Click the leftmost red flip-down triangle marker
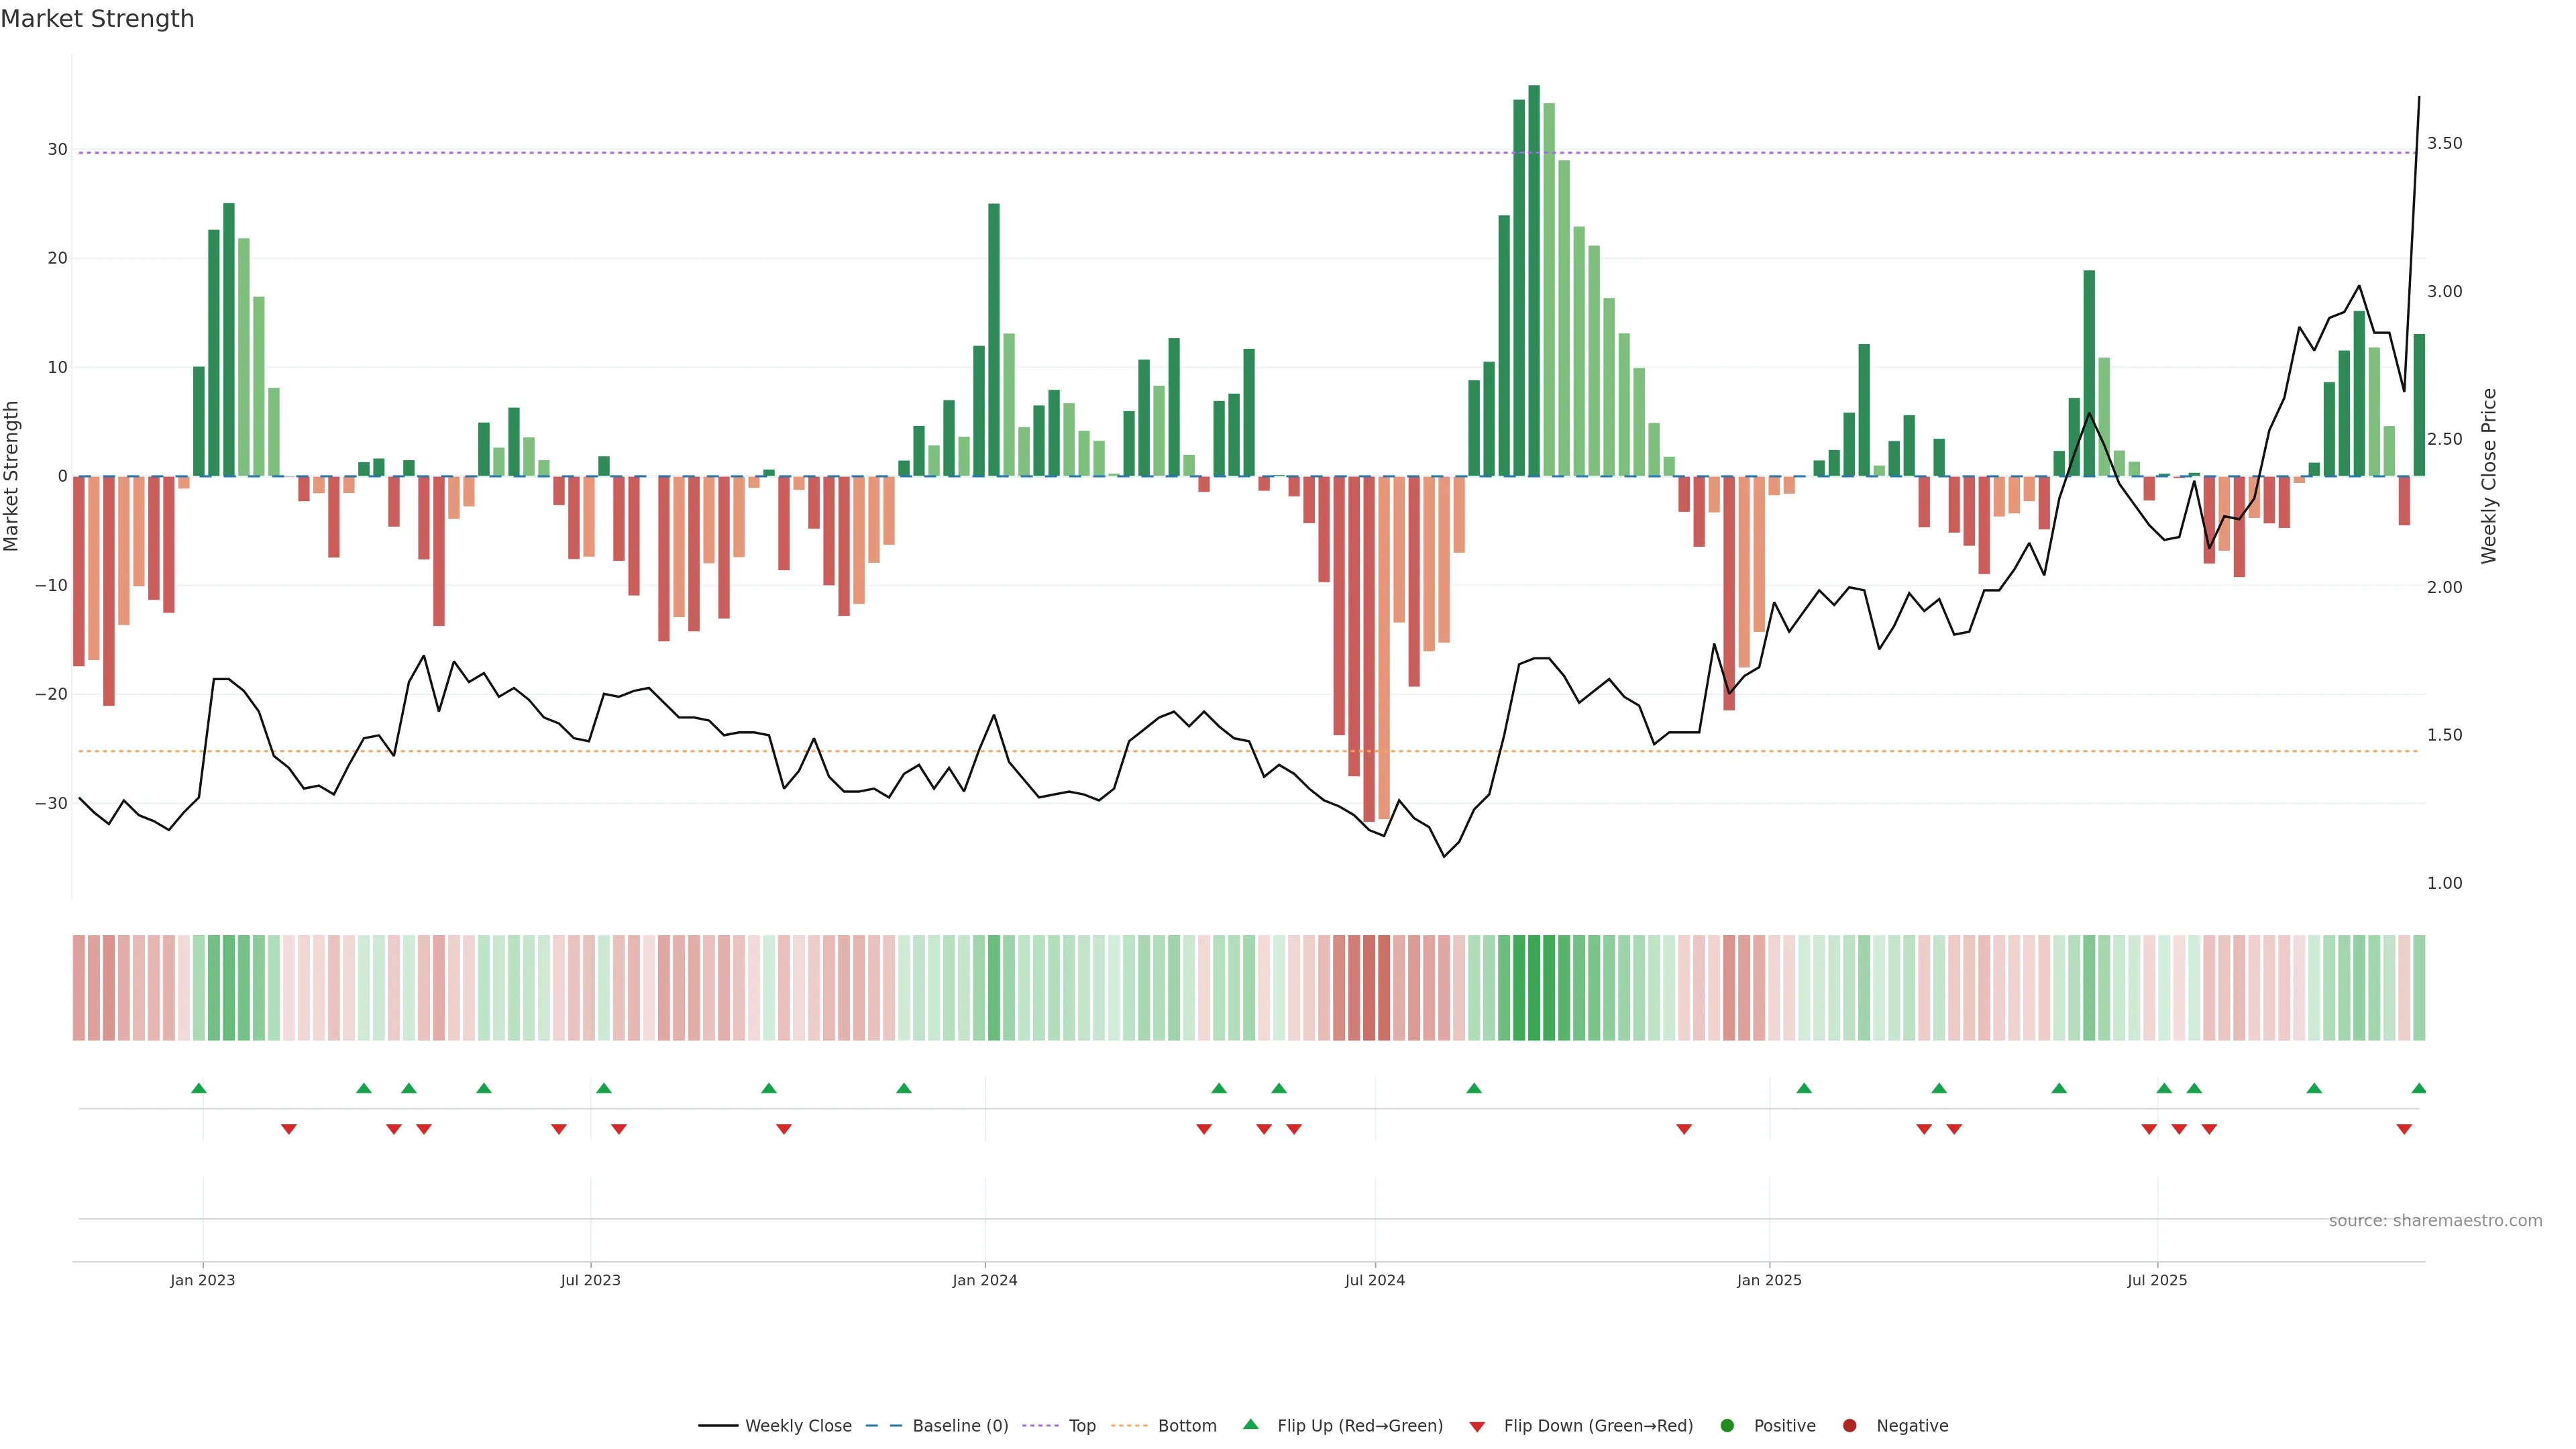Viewport: 2576px width, 1449px height. (x=289, y=1129)
